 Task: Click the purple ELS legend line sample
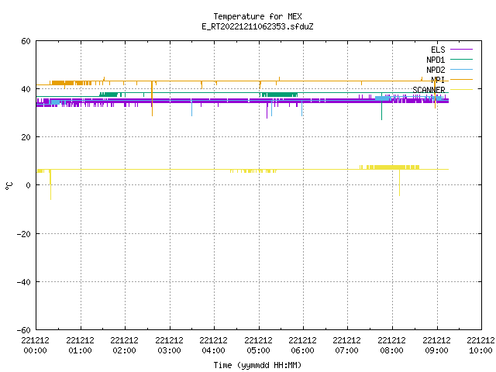[461, 50]
